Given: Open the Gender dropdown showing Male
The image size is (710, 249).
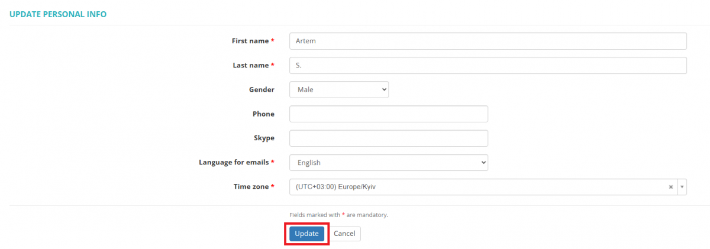Looking at the screenshot, I should (x=339, y=89).
